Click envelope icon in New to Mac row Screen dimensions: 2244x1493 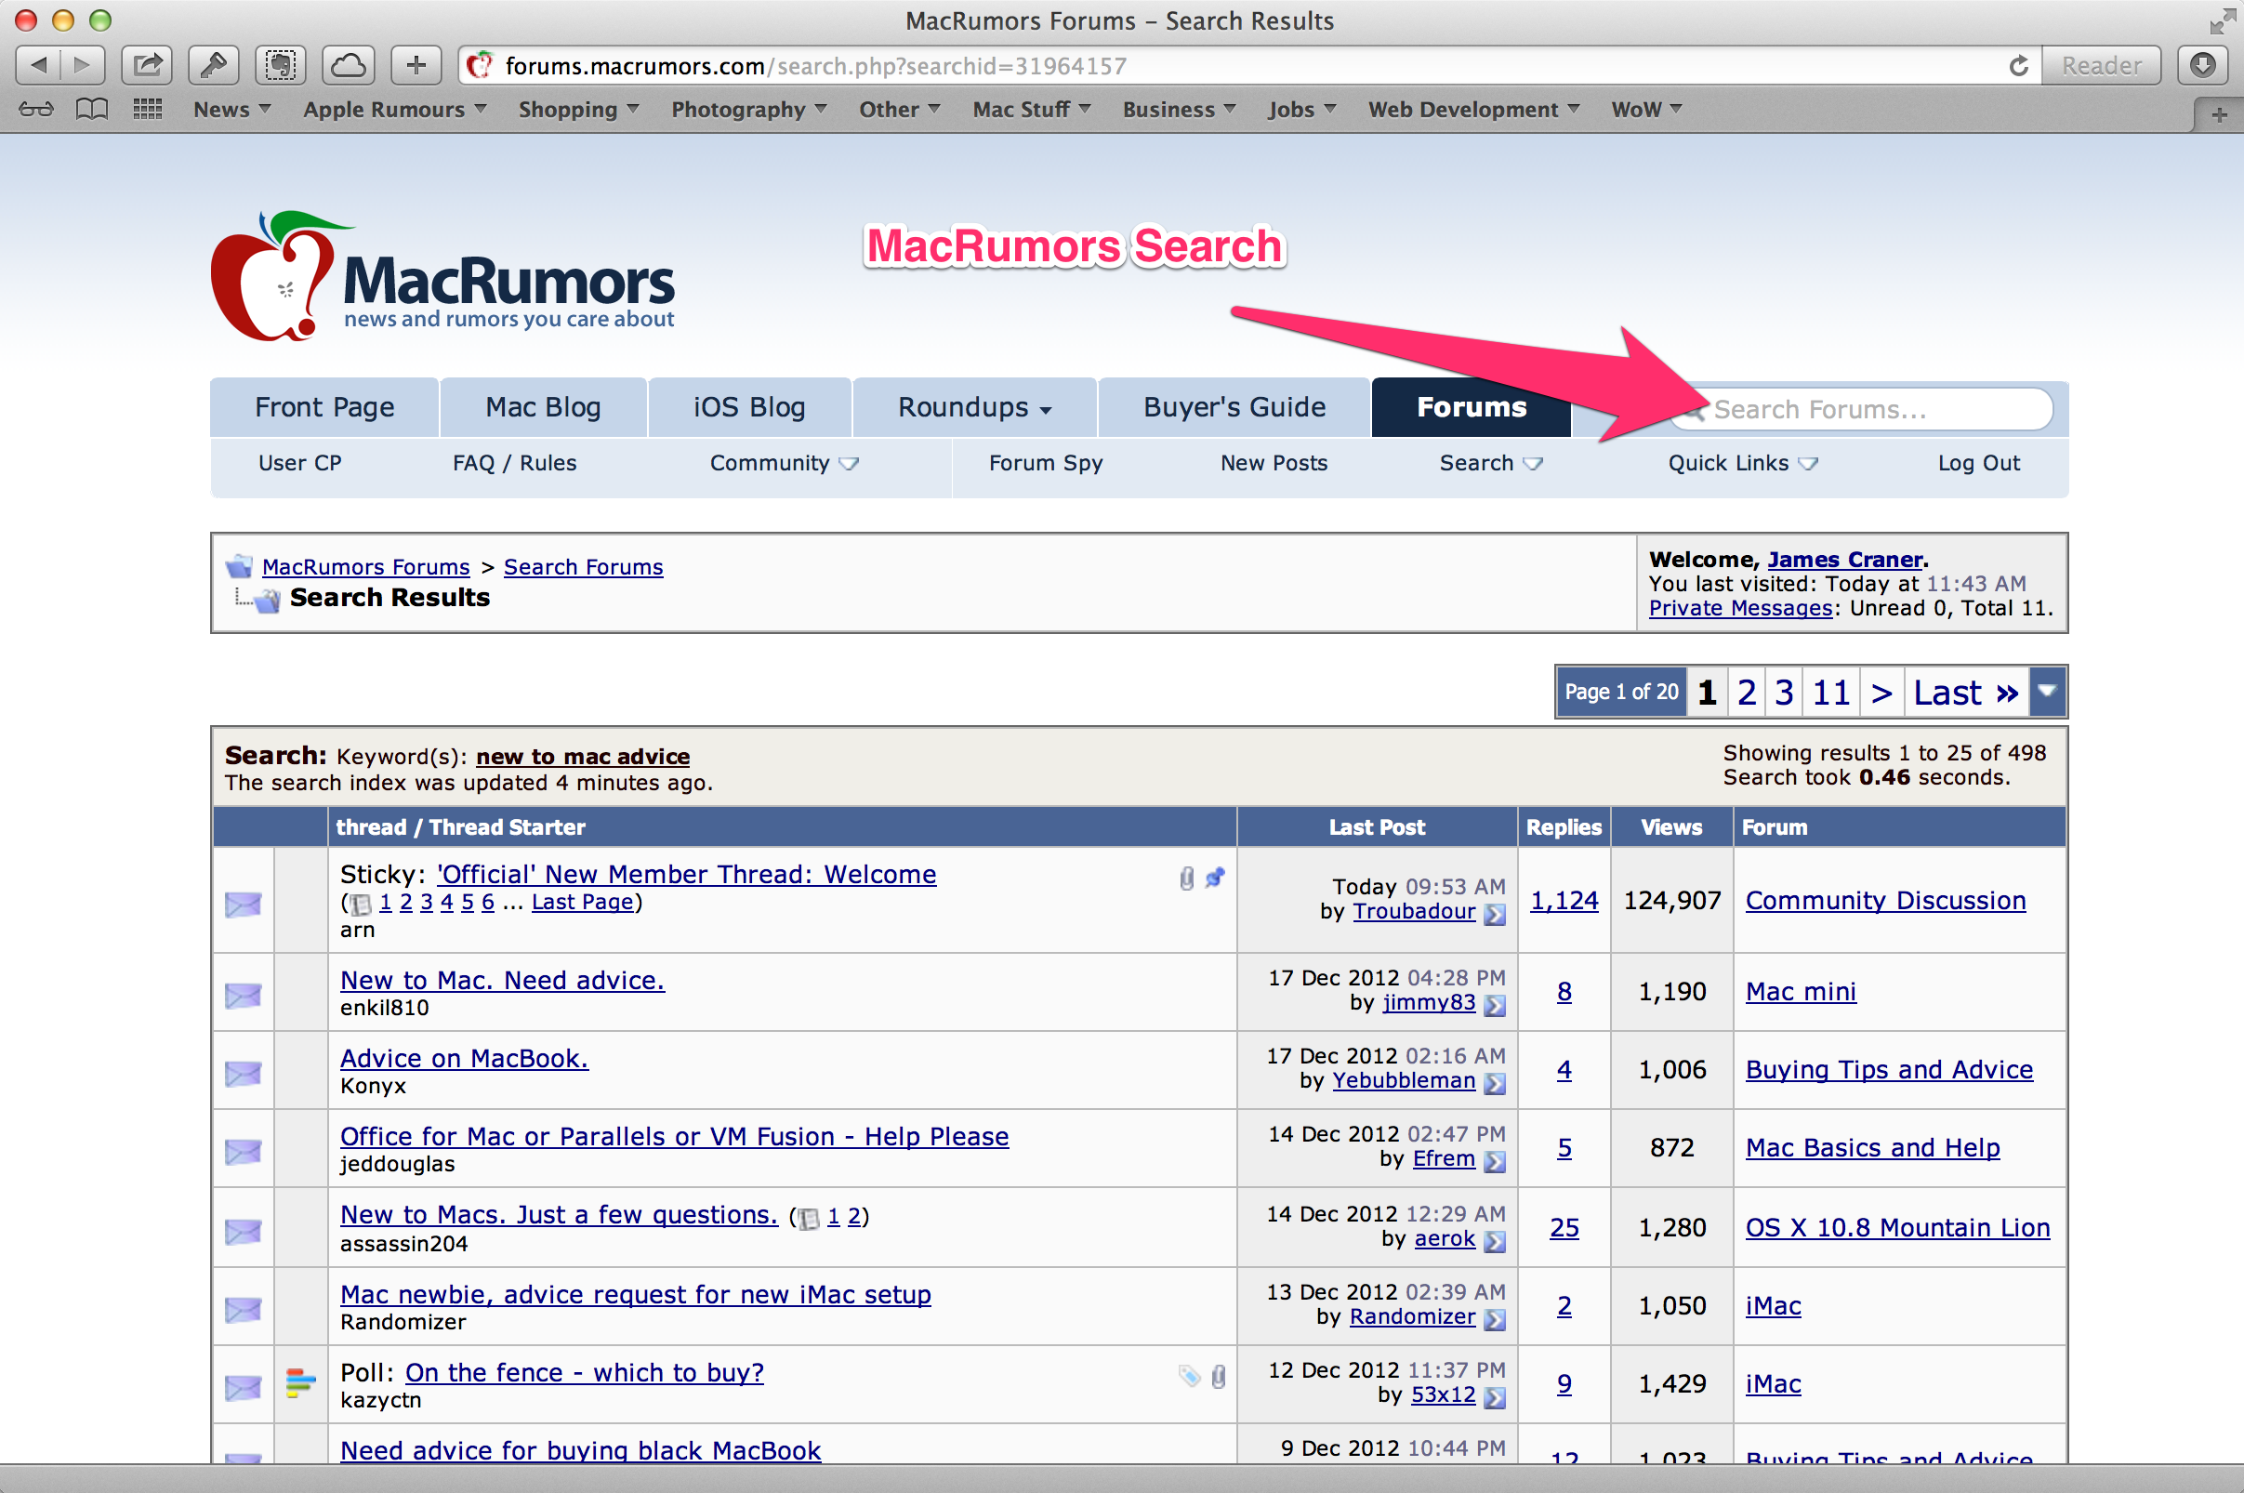pyautogui.click(x=243, y=995)
